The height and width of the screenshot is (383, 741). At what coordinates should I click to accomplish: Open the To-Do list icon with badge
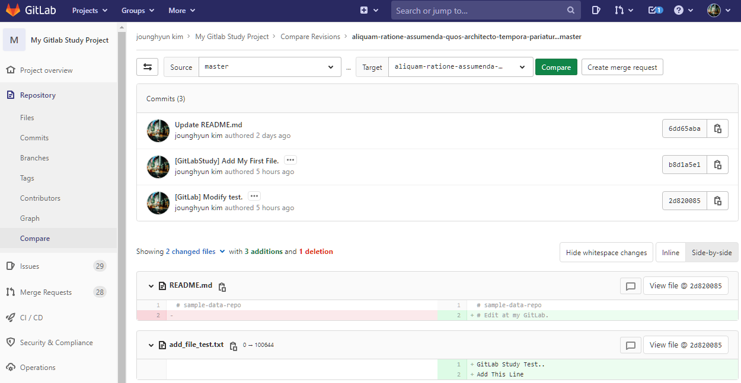pos(655,10)
